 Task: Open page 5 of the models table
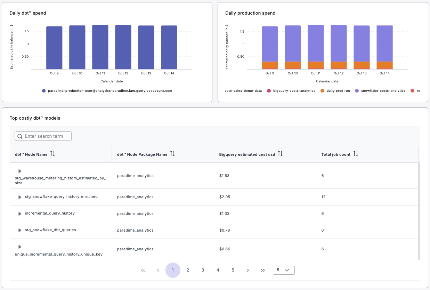pyautogui.click(x=233, y=270)
